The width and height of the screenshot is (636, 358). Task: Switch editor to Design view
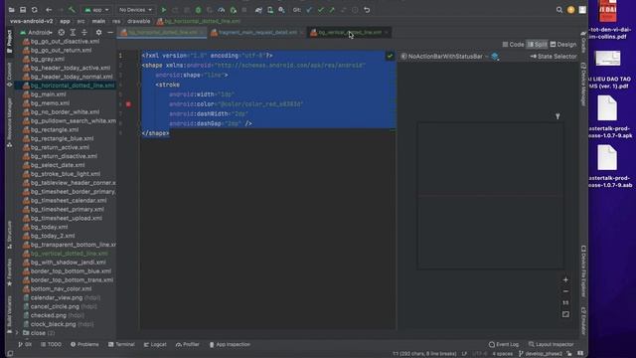pyautogui.click(x=563, y=44)
